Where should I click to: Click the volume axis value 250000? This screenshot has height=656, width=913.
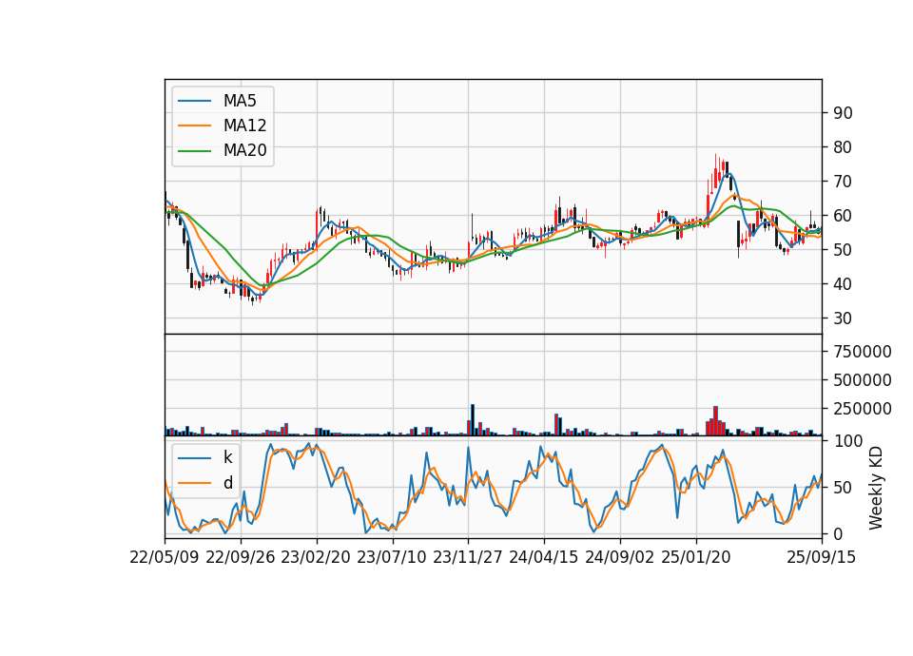click(863, 409)
